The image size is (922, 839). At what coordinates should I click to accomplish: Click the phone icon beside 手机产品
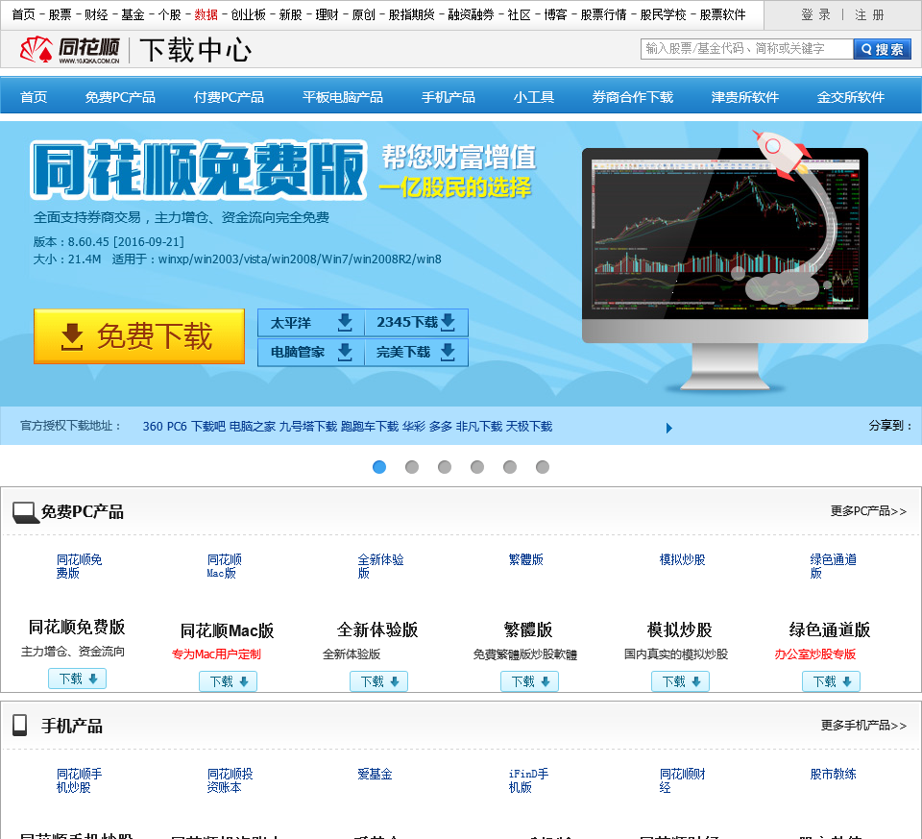(20, 726)
